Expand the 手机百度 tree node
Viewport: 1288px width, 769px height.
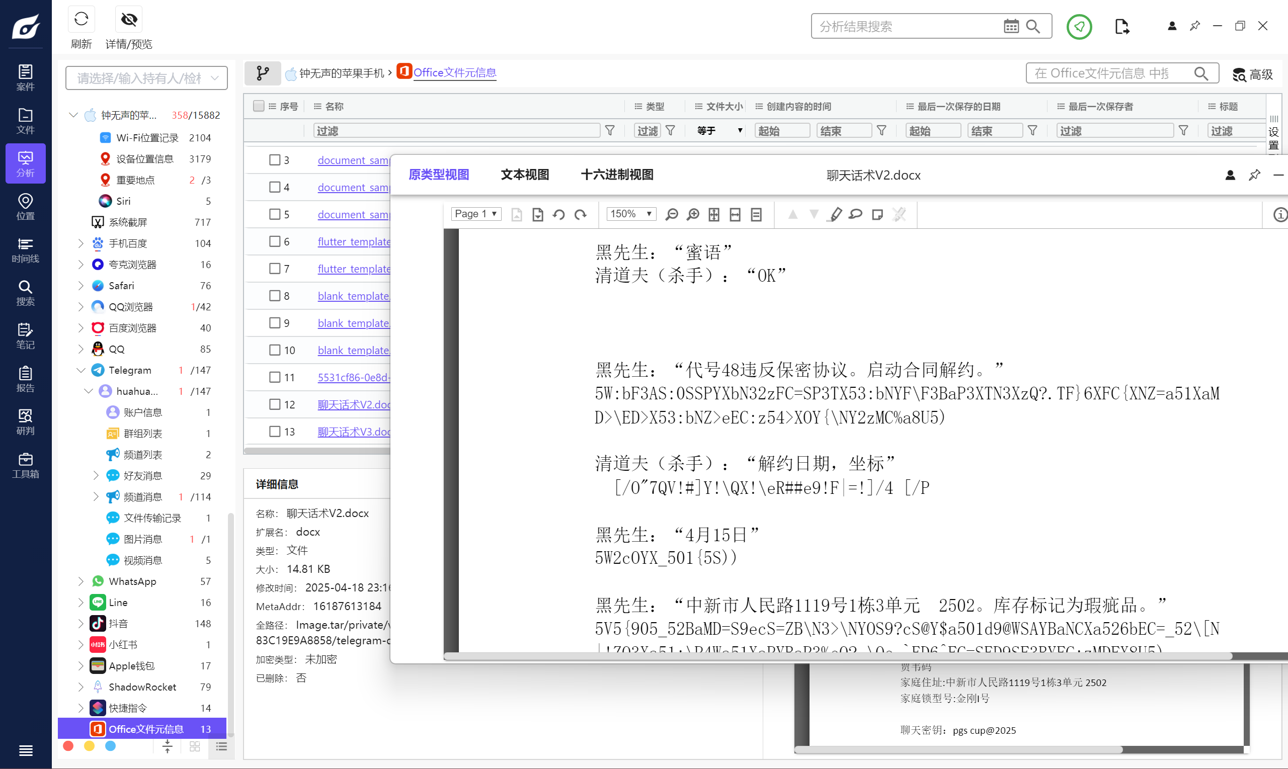[80, 243]
